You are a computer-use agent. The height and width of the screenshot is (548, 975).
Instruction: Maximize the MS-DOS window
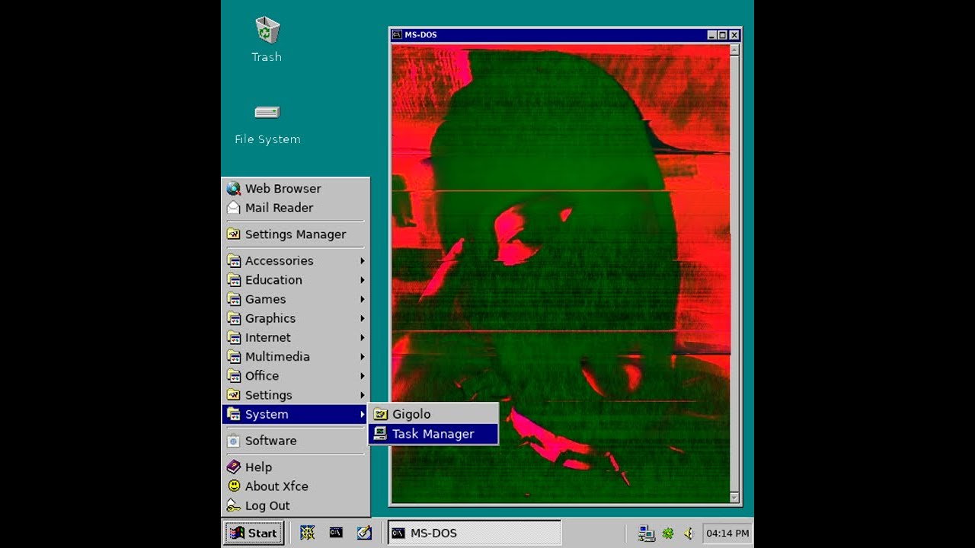723,35
